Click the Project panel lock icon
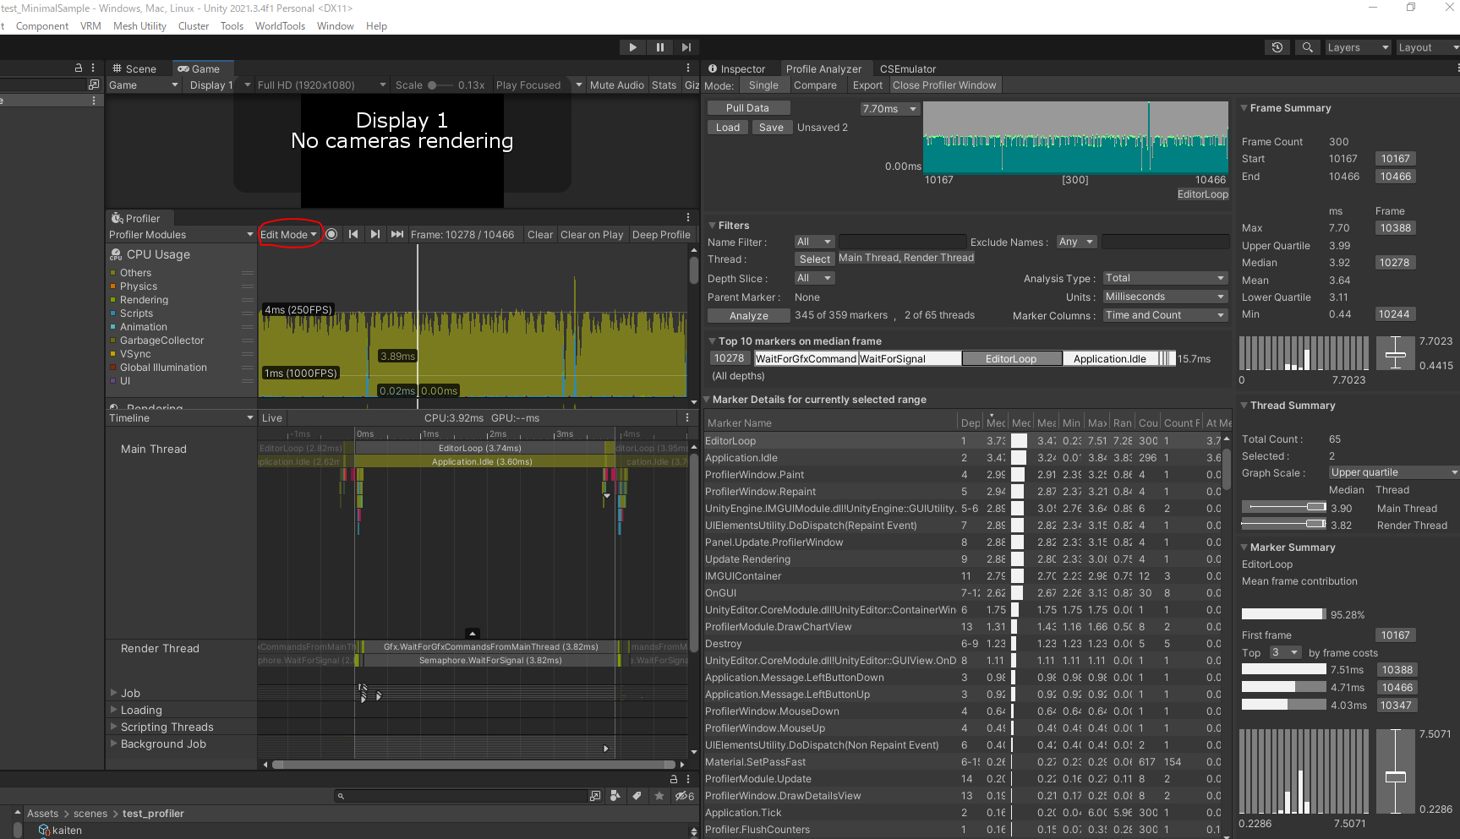The width and height of the screenshot is (1460, 839). click(674, 779)
